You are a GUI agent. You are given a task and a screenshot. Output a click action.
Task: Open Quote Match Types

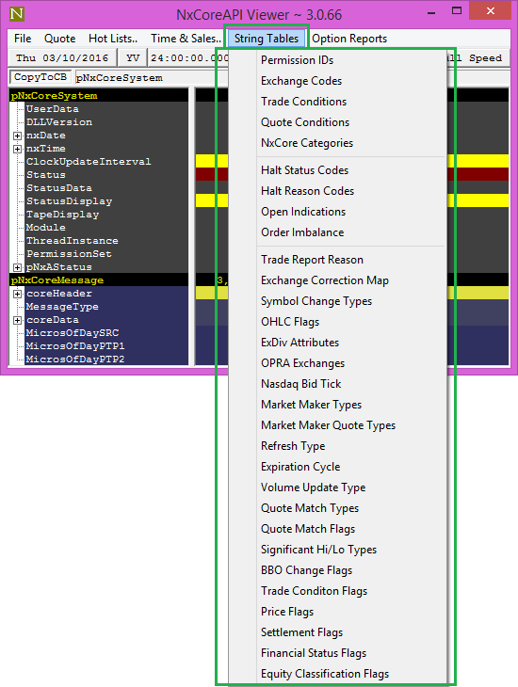(x=310, y=508)
